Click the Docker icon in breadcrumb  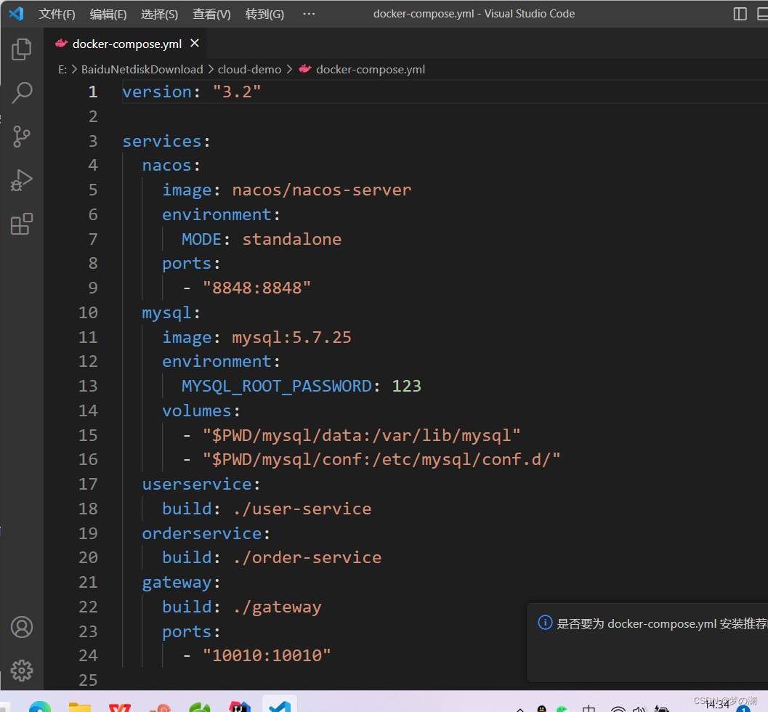coord(305,69)
